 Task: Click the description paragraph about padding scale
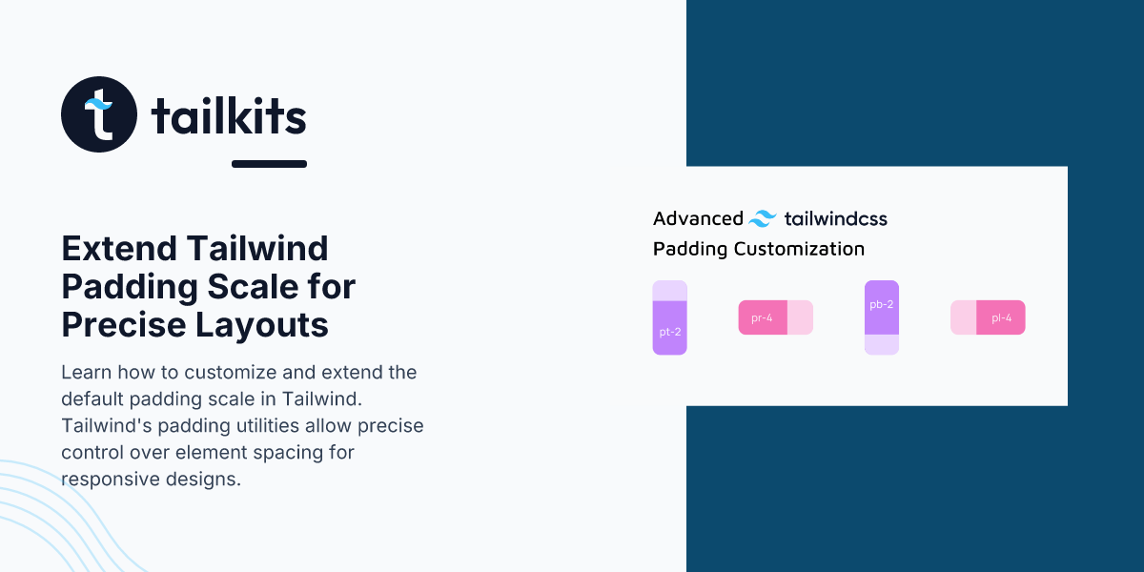(243, 425)
